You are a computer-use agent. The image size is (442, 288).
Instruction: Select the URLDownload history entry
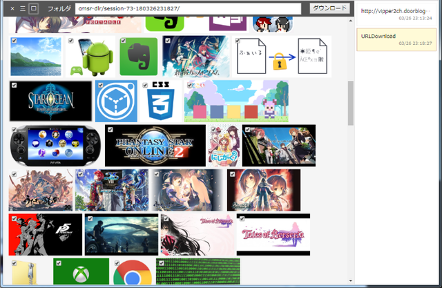coord(396,39)
